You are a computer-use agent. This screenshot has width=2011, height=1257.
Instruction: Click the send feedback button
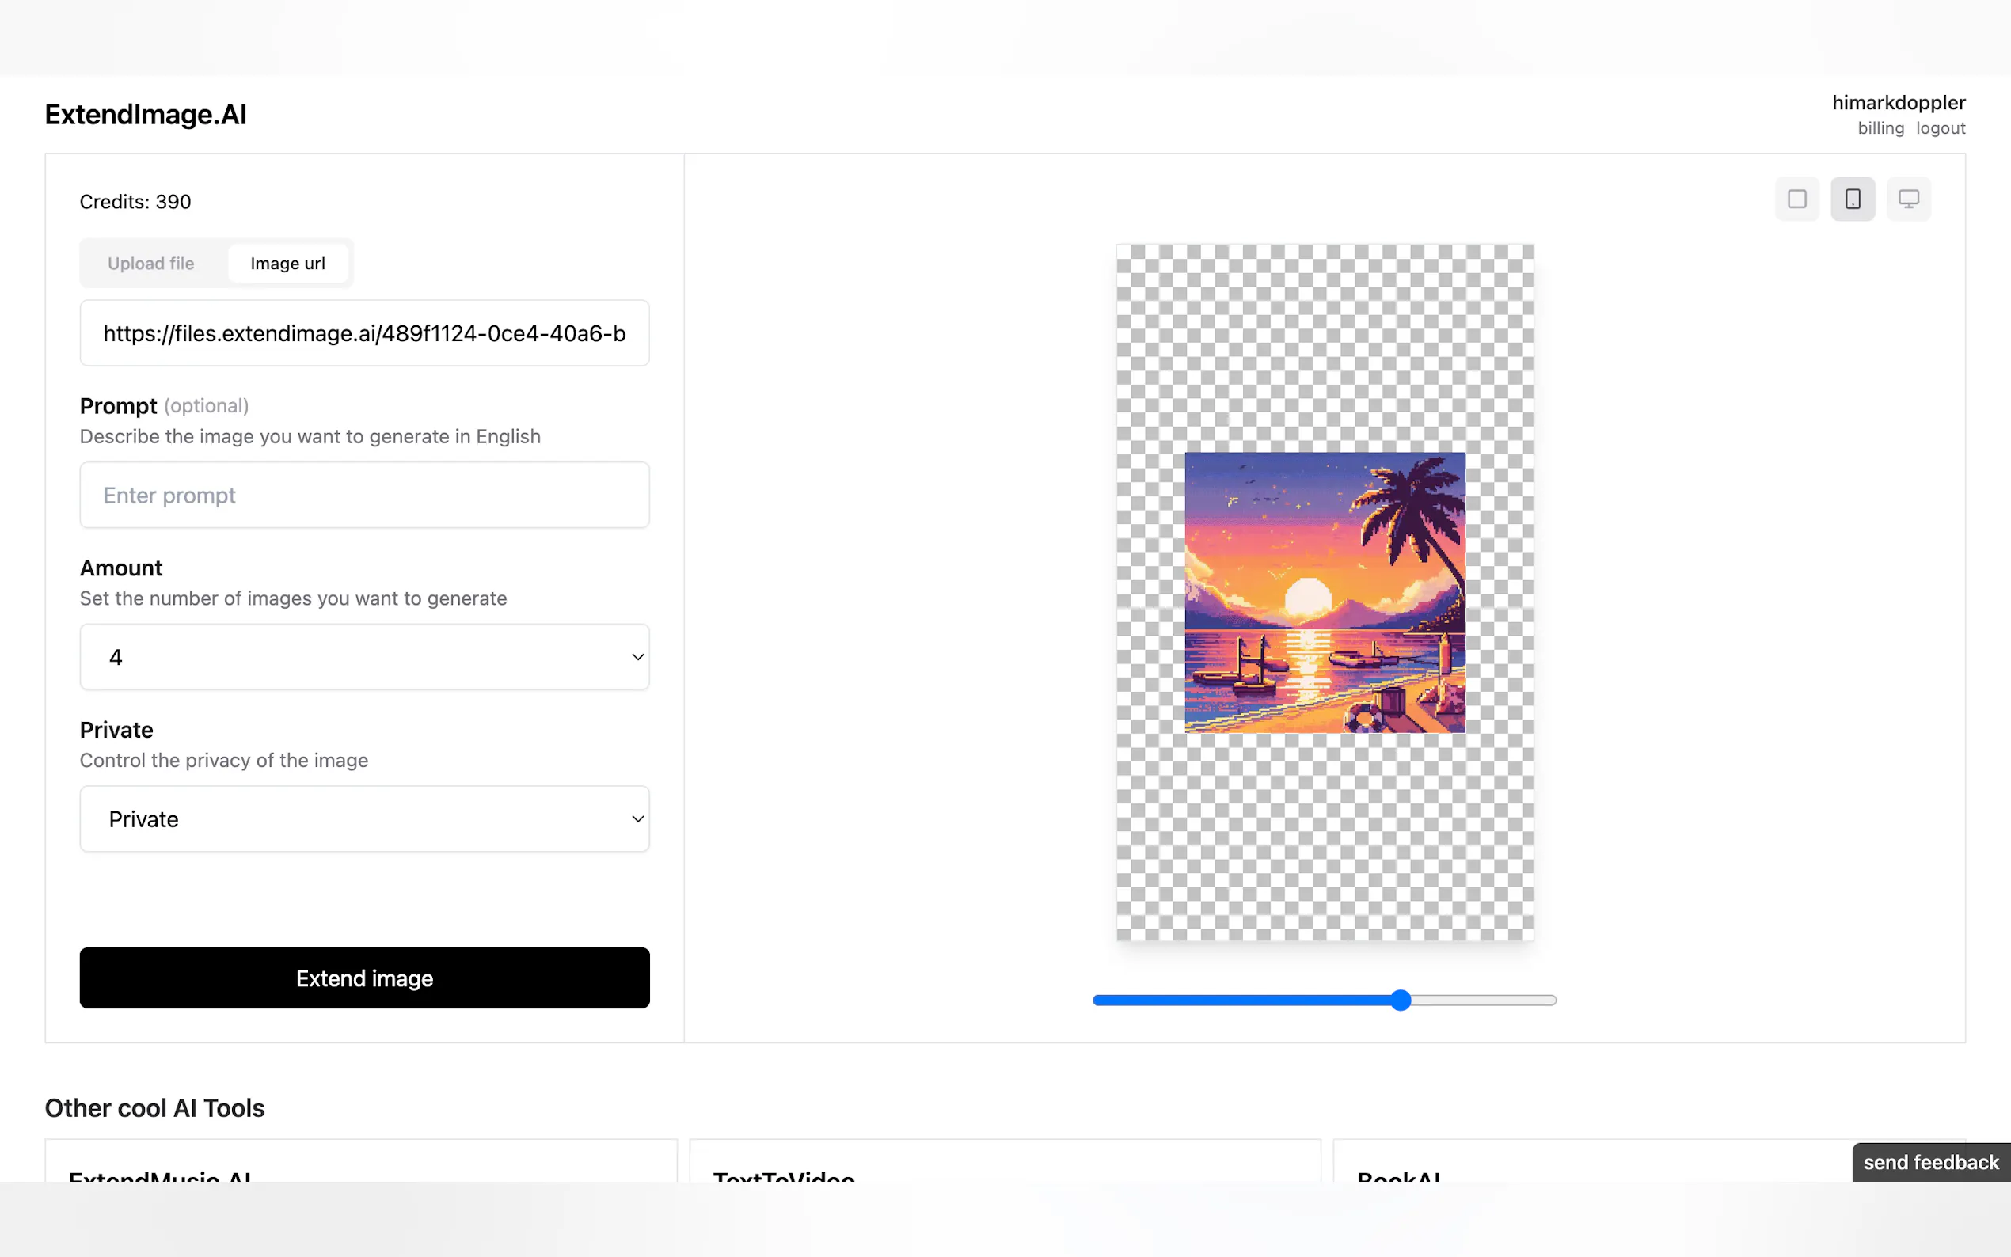coord(1929,1161)
